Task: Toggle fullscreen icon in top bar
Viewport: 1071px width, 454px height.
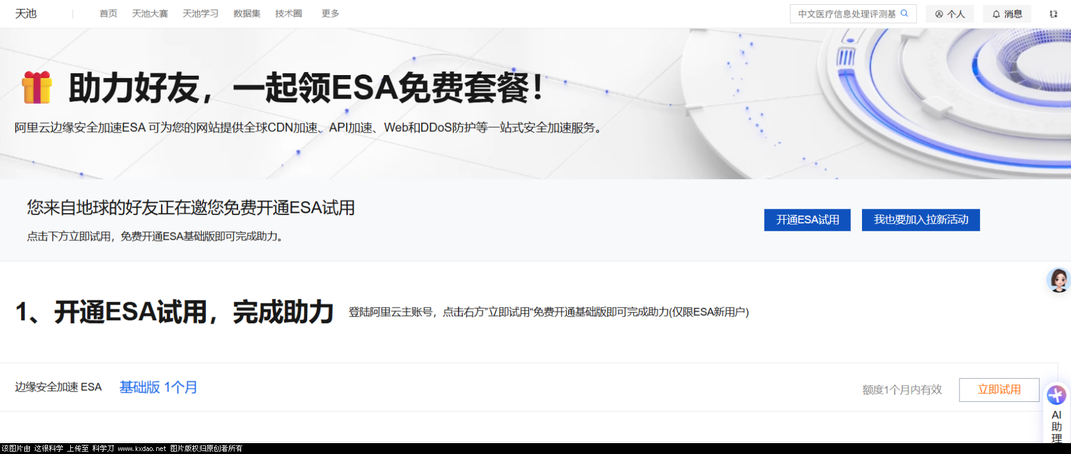Action: (1053, 14)
